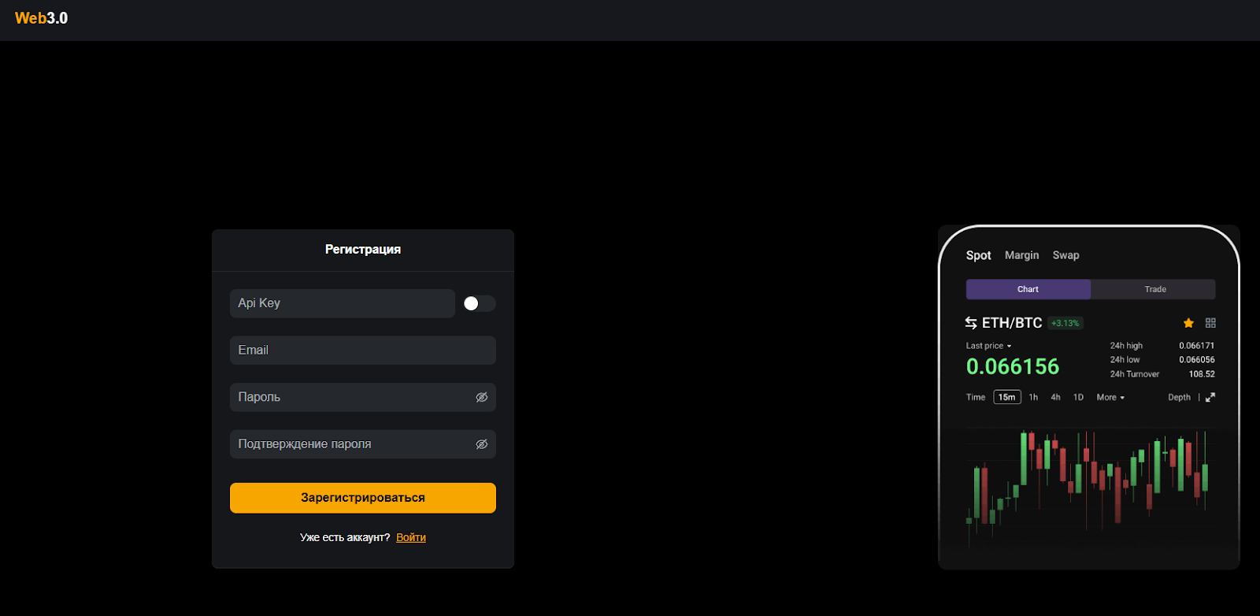Switch to the Margin tab
Screen dimensions: 1260x616
(x=1021, y=255)
